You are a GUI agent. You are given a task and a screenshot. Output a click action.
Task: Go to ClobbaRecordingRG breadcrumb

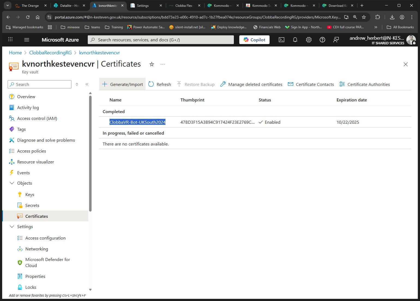coord(50,53)
